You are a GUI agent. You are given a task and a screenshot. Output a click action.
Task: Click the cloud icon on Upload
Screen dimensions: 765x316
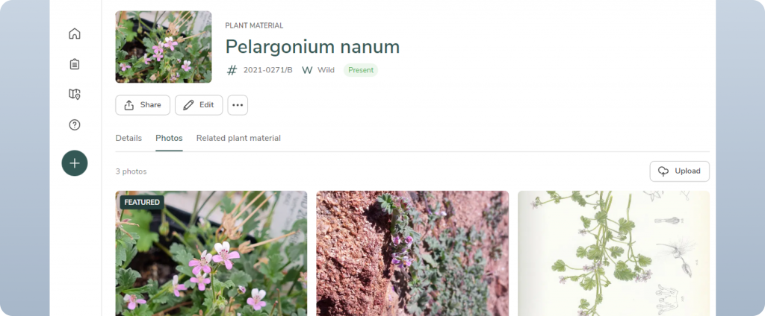coord(663,171)
